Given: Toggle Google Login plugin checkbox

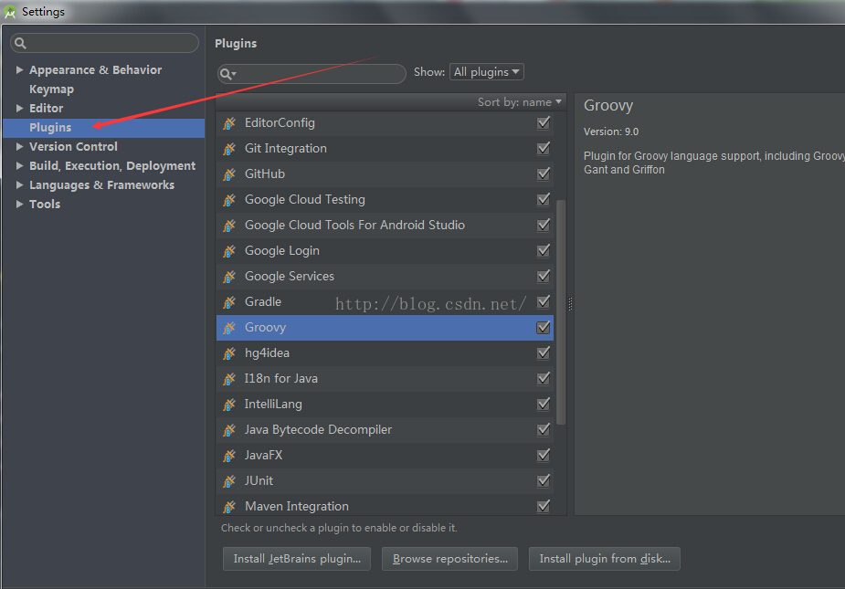Looking at the screenshot, I should pos(544,250).
